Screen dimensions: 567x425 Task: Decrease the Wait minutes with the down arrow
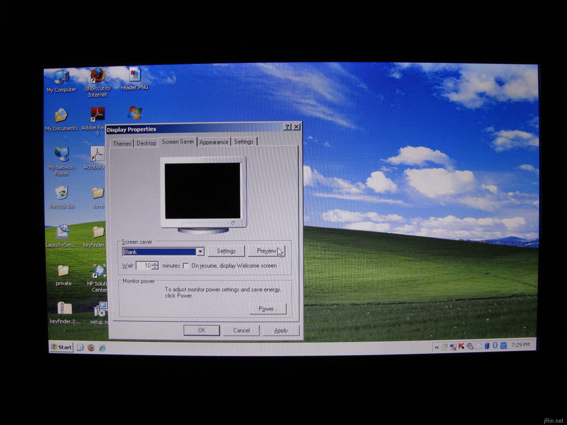coord(155,268)
